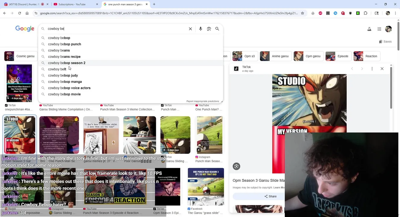
Task: Open Studio vs My Version thumbnail
Action: click(x=20, y=135)
